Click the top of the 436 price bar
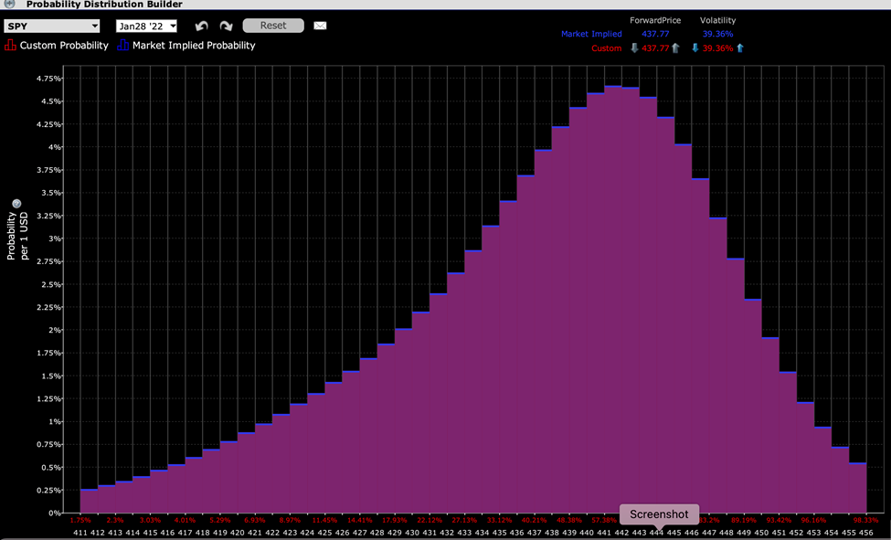Viewport: 891px width, 540px height. (525, 175)
